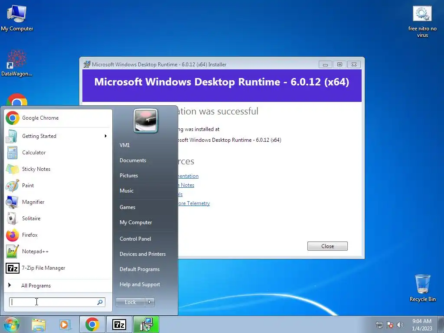Select the installer taskbar button
This screenshot has height=333, width=444.
(x=146, y=324)
